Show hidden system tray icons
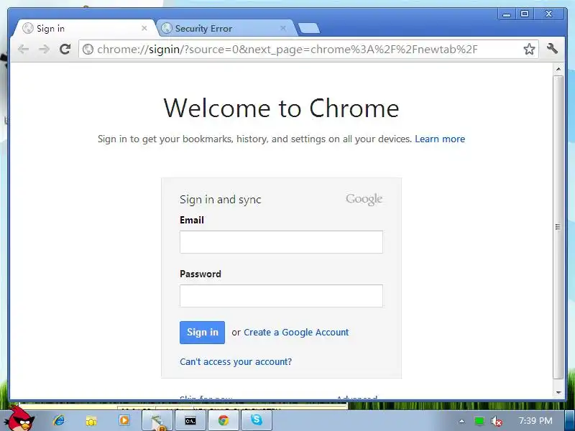The height and width of the screenshot is (431, 575). pos(461,421)
